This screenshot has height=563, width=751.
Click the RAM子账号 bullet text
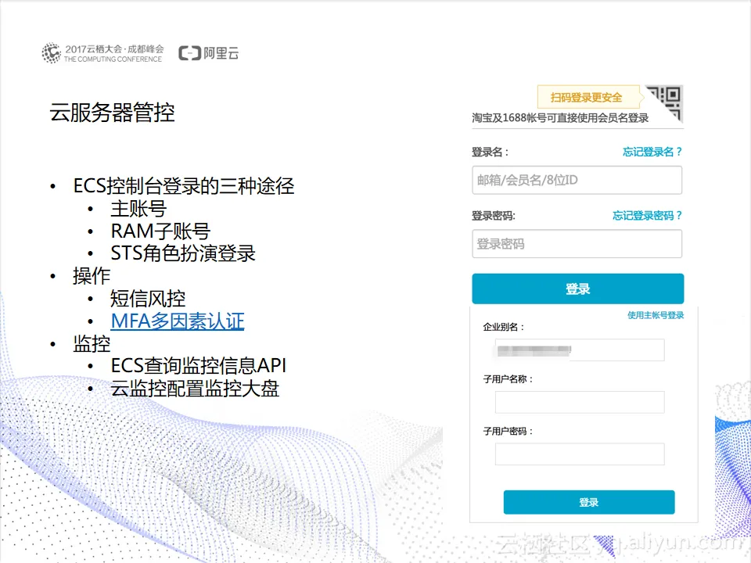(x=160, y=231)
